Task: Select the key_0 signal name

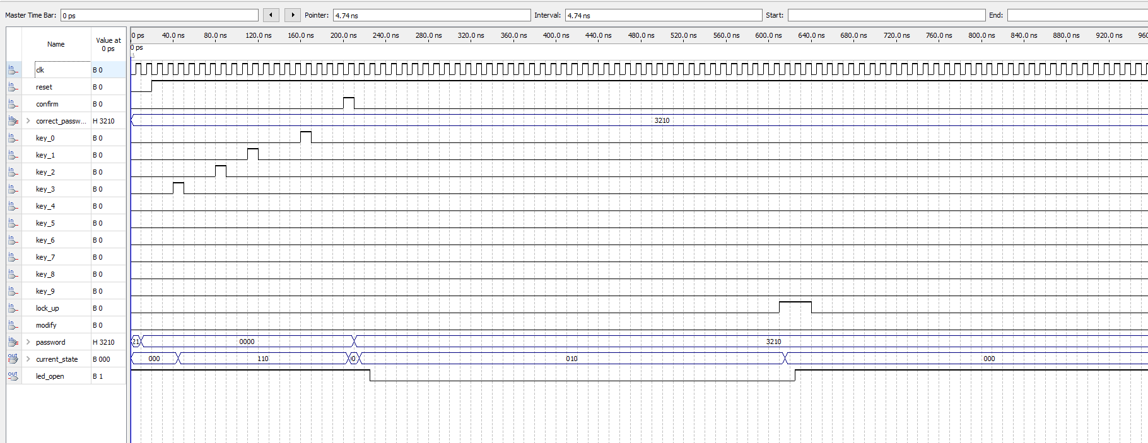Action: (x=45, y=138)
